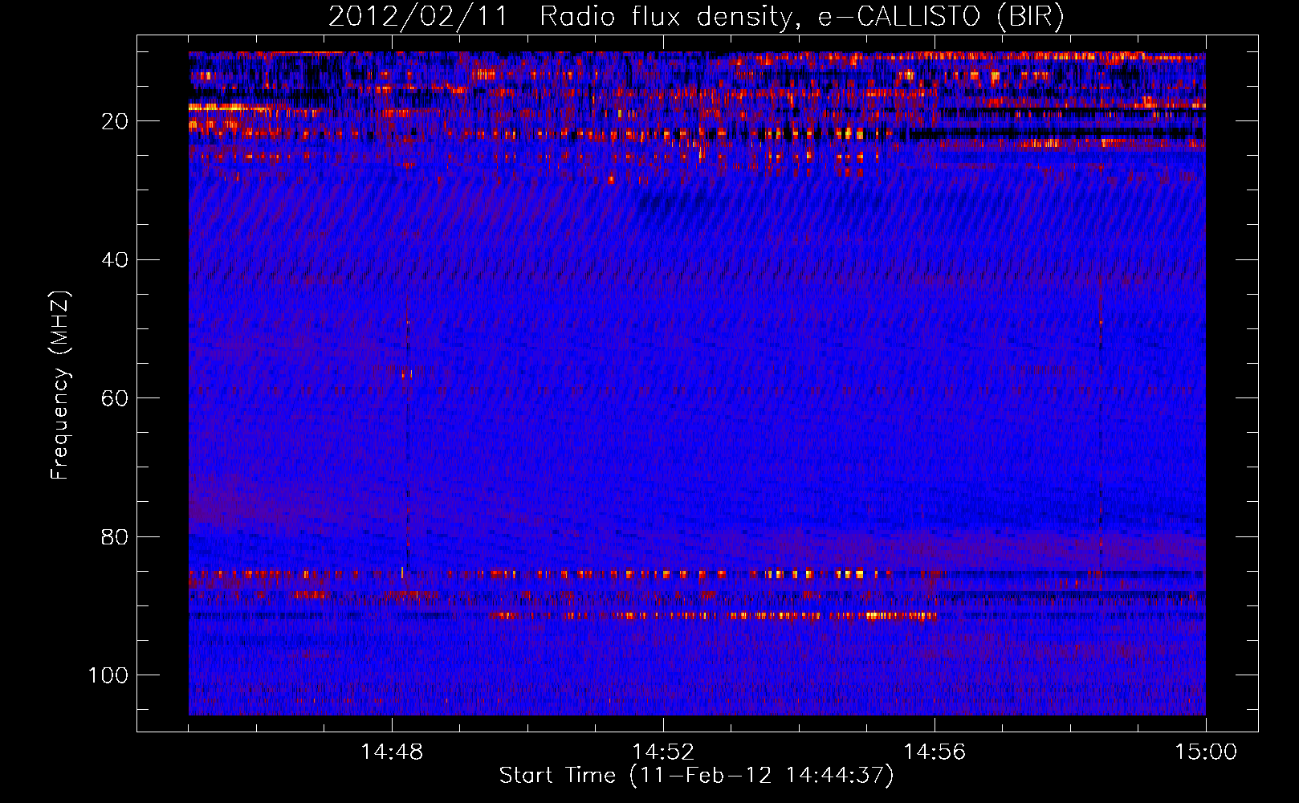The width and height of the screenshot is (1299, 803).
Task: Click the 80 MHz frequency tick label
Action: coord(115,537)
